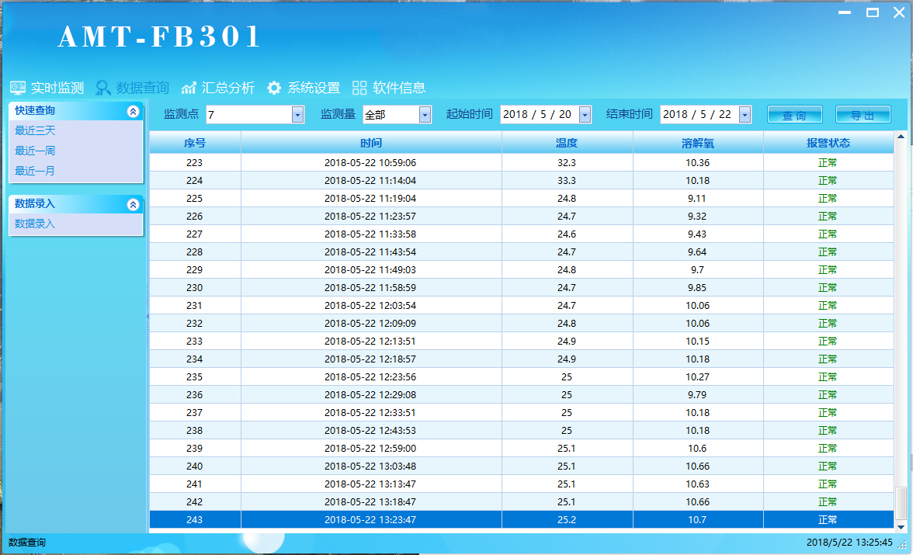Open the 监测量 dropdown arrow

pos(425,115)
